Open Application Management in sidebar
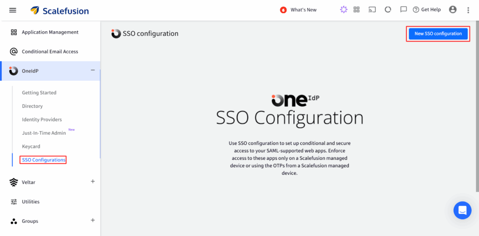This screenshot has height=236, width=479. pos(50,32)
